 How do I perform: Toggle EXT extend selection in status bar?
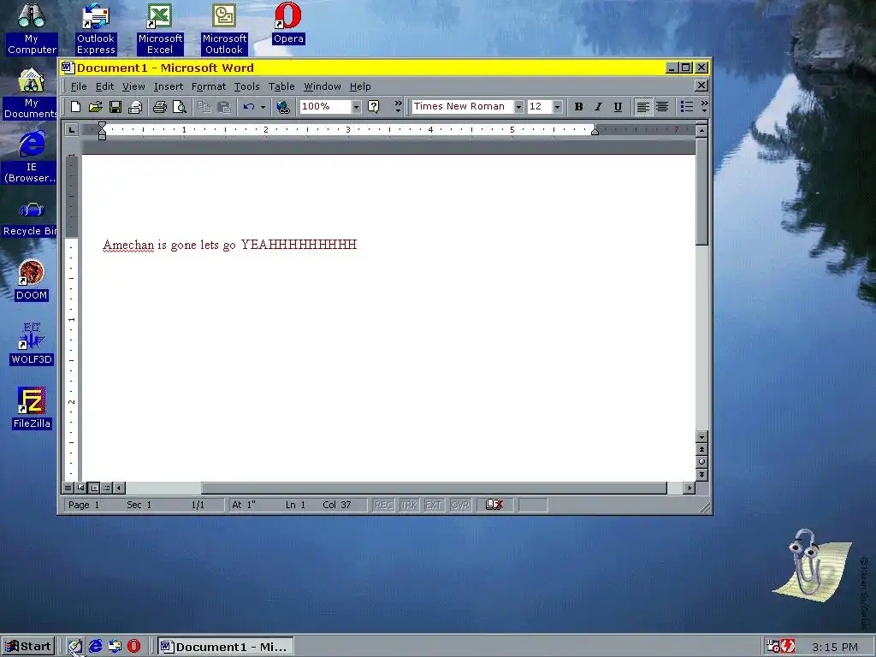coord(434,505)
